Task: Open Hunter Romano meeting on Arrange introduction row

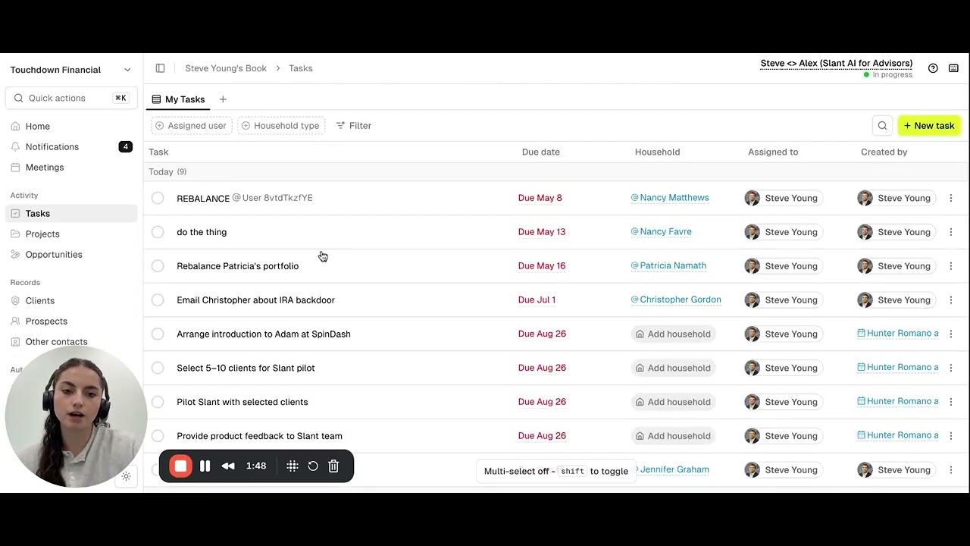Action: point(898,334)
